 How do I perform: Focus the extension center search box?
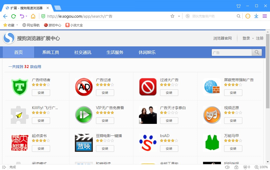coord(232,52)
